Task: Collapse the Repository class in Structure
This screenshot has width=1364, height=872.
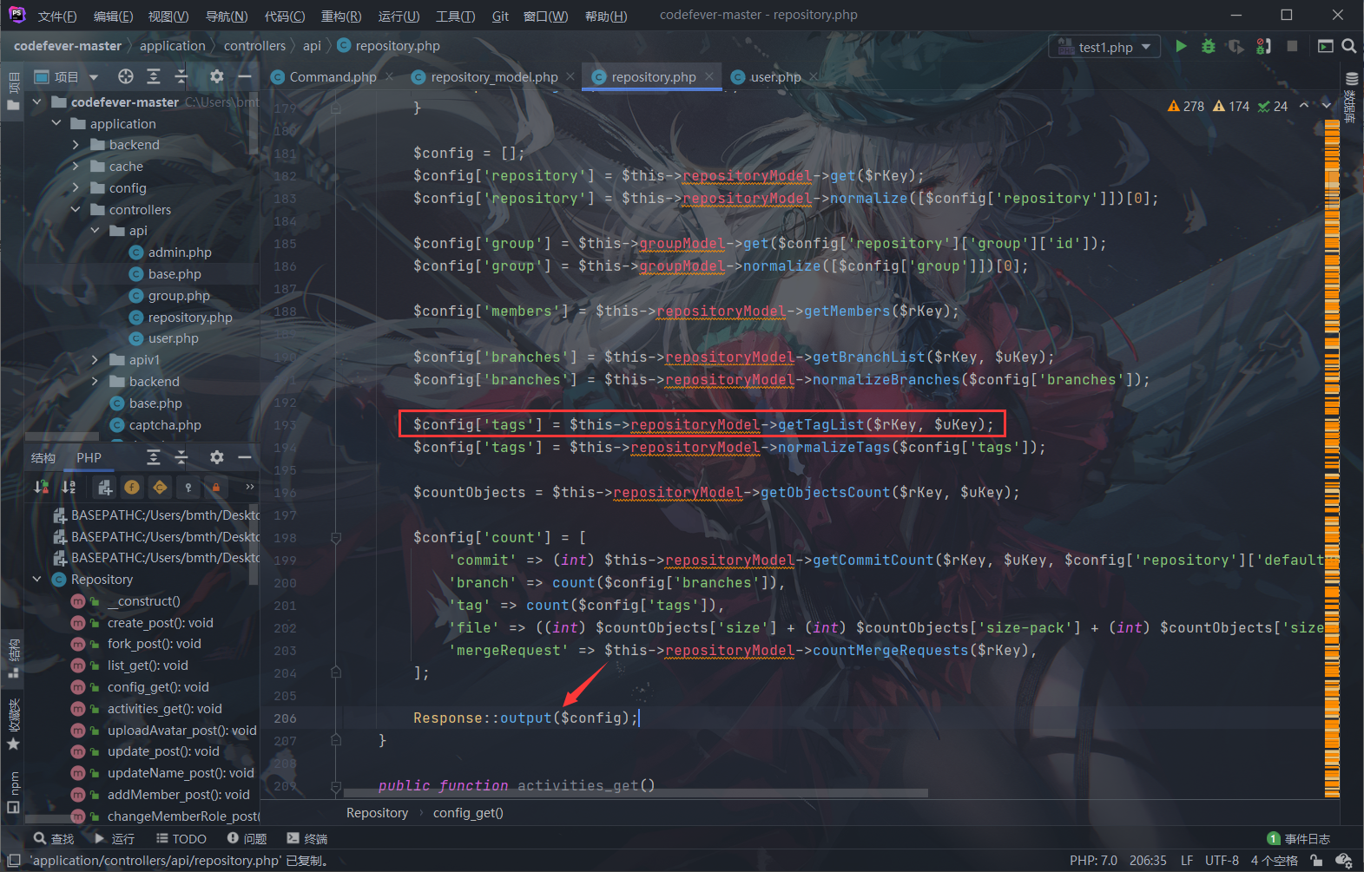Action: pos(36,579)
